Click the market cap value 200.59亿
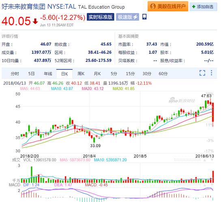The width and height of the screenshot is (223, 202). pyautogui.click(x=205, y=44)
